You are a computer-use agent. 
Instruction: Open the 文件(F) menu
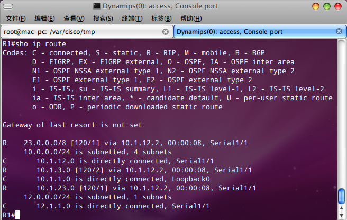[x=16, y=19]
